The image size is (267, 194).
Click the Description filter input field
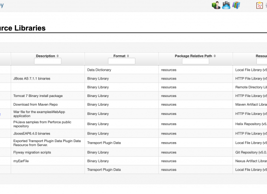click(x=48, y=61)
